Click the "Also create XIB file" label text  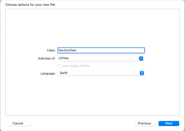tap(76, 66)
